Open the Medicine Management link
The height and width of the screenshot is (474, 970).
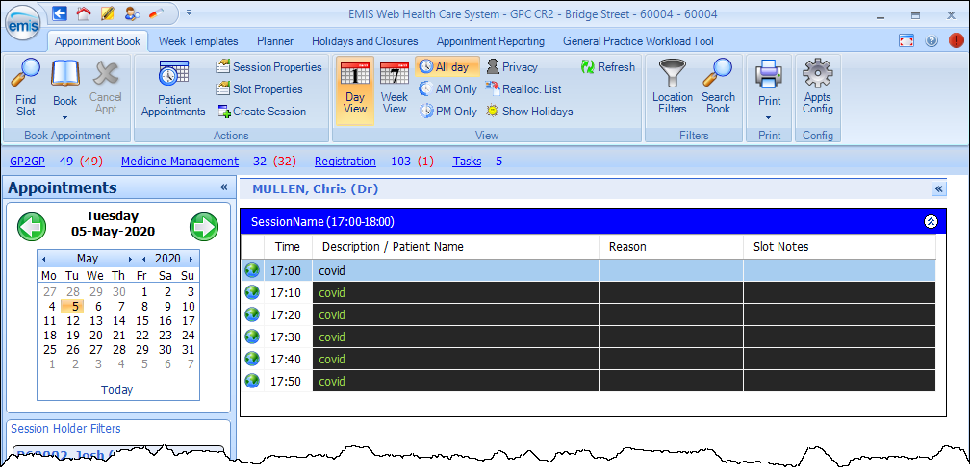[179, 162]
